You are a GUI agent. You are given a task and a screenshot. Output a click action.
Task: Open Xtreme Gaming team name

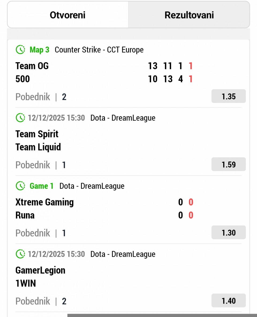[x=44, y=202]
